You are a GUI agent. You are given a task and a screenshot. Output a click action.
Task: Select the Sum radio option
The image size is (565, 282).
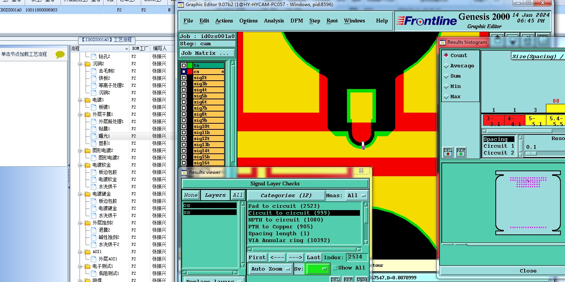coord(446,76)
